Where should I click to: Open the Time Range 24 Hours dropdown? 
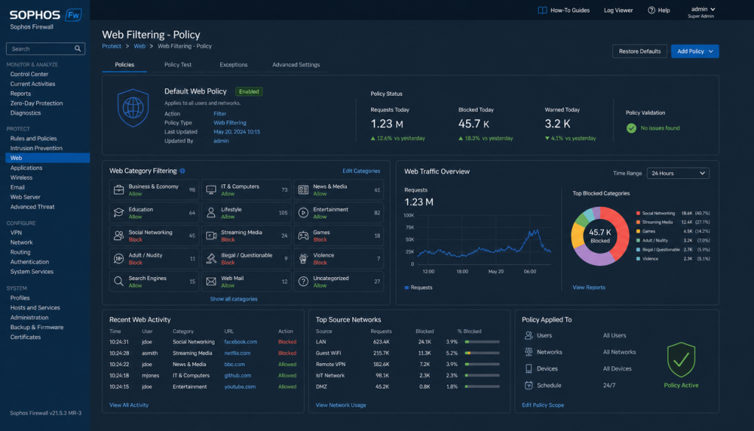tap(677, 173)
